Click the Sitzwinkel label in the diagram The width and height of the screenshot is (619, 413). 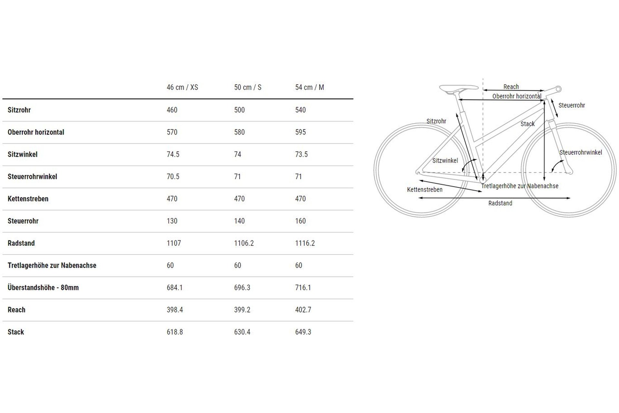pos(445,160)
